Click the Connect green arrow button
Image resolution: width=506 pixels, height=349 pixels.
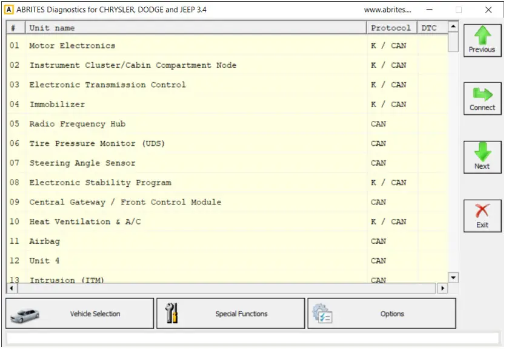coord(482,98)
